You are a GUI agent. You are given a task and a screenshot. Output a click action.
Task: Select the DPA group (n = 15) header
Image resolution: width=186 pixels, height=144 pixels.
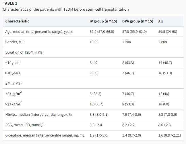[137, 21]
